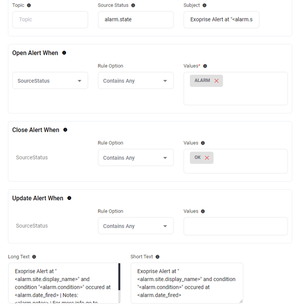301x308 pixels.
Task: Expand Rule Option dropdown in Close Alert When
Action: click(x=135, y=158)
